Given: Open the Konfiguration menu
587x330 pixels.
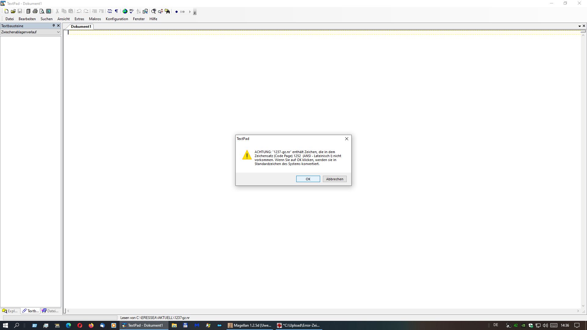Looking at the screenshot, I should tap(117, 19).
